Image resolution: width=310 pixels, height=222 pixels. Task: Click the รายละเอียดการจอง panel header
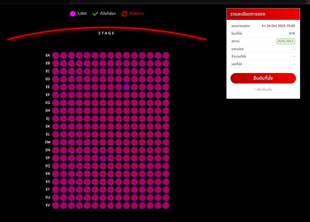pos(263,14)
